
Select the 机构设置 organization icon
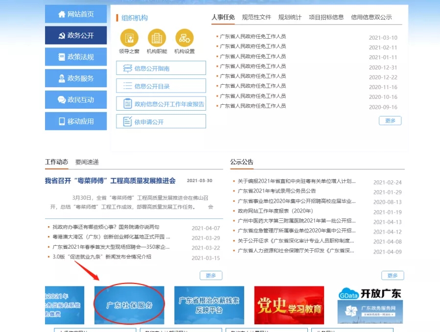(x=185, y=38)
